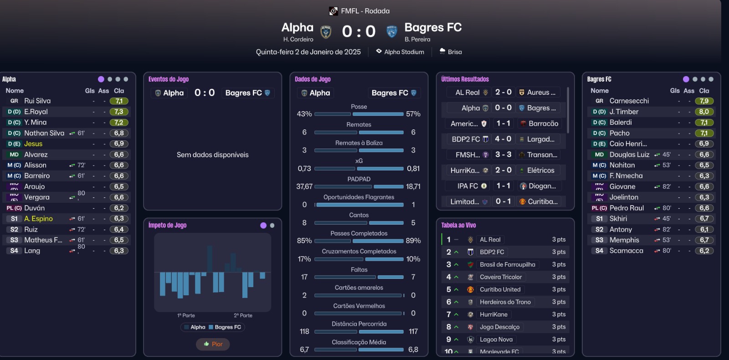Image resolution: width=729 pixels, height=360 pixels.
Task: Click the Curitiba United badge in the live table
Action: pyautogui.click(x=470, y=289)
